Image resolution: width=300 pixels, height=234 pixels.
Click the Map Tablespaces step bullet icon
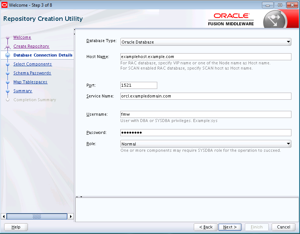point(8,82)
